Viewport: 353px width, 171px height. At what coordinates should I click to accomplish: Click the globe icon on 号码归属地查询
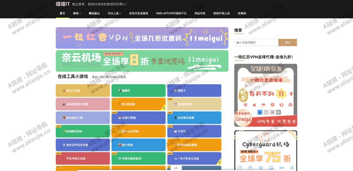[x=120, y=158]
